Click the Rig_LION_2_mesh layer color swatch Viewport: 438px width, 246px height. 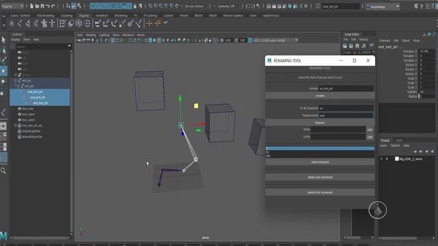(x=397, y=159)
